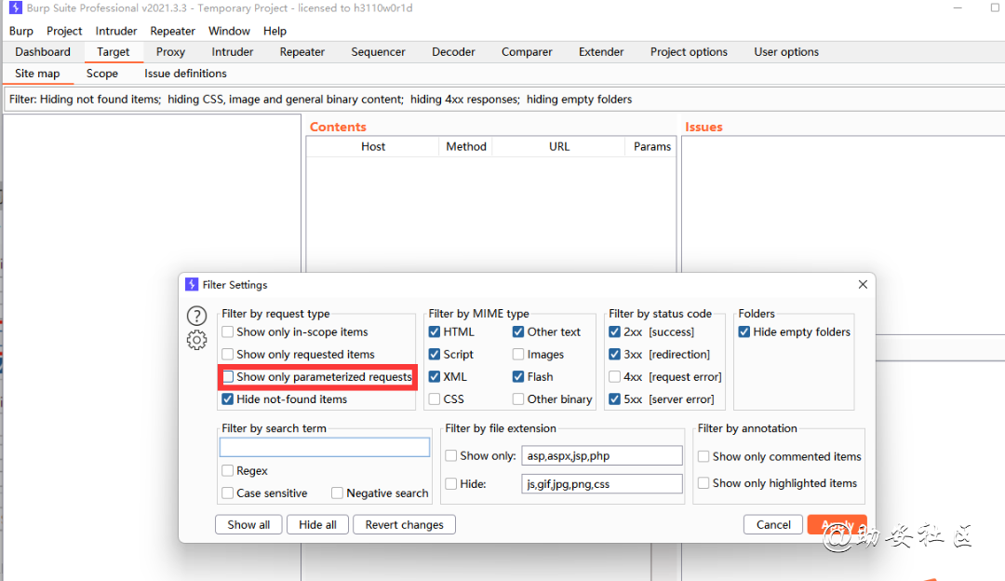1005x581 pixels.
Task: Switch to the Repeater tab
Action: pyautogui.click(x=301, y=52)
